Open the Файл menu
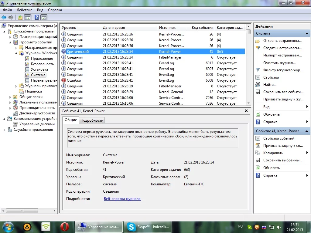 pos(7,10)
